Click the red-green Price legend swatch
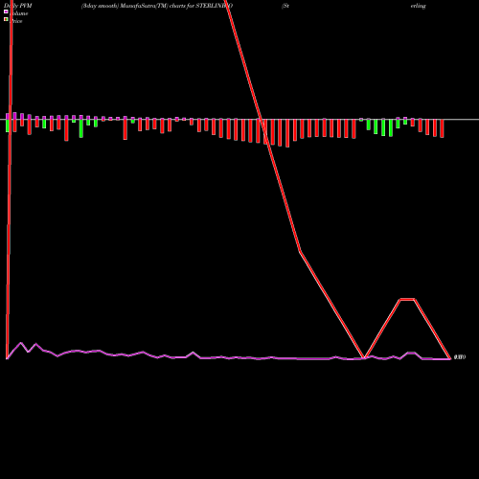The image size is (479, 479). pyautogui.click(x=6, y=20)
